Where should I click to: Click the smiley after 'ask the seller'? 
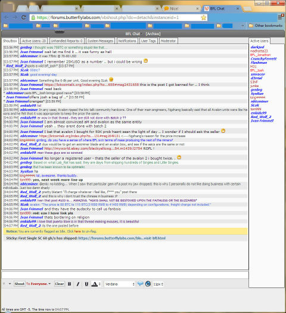coord(223,131)
